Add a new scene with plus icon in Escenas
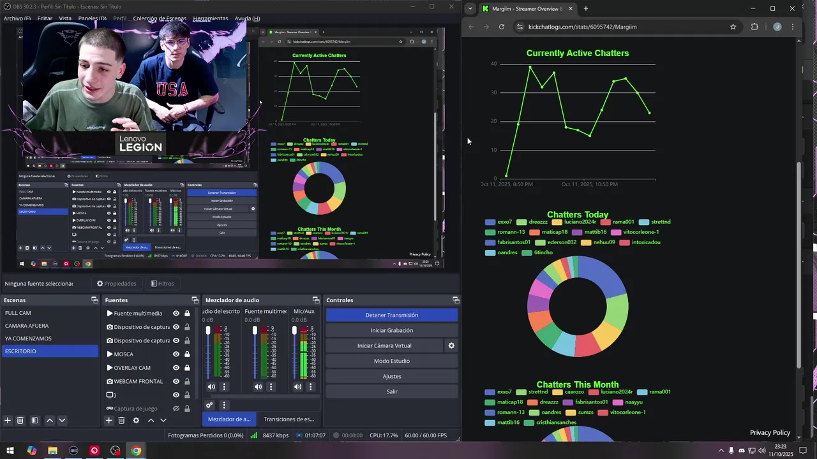 coord(8,421)
